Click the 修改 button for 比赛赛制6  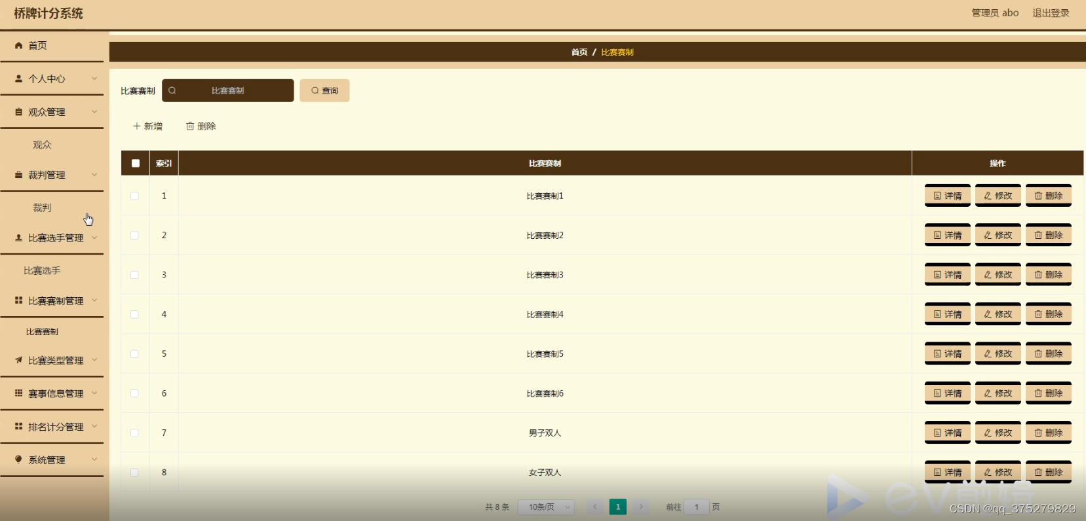click(x=998, y=393)
